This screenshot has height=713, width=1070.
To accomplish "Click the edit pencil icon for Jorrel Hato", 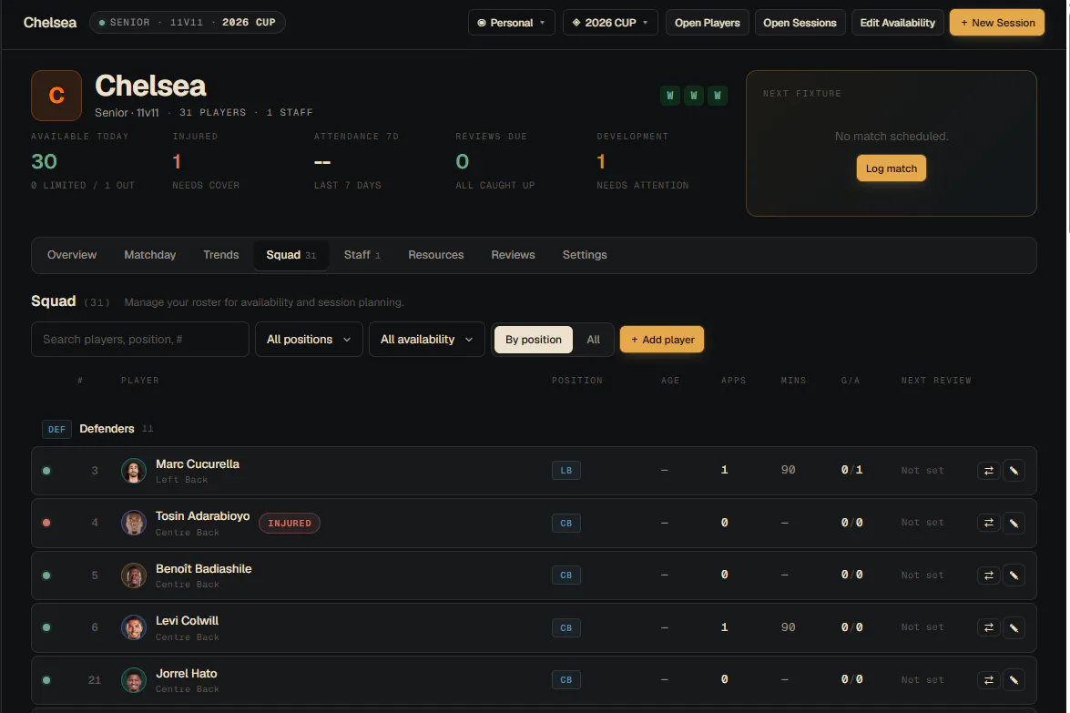I will (1014, 680).
